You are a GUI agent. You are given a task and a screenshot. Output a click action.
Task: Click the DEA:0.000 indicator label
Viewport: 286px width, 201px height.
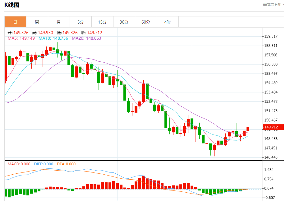[66, 164]
